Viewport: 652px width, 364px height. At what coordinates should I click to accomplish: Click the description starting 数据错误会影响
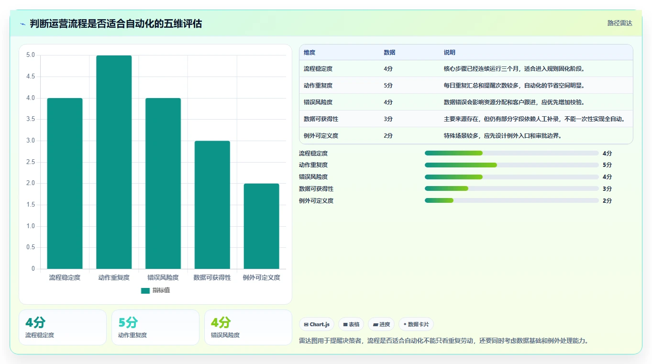click(514, 102)
